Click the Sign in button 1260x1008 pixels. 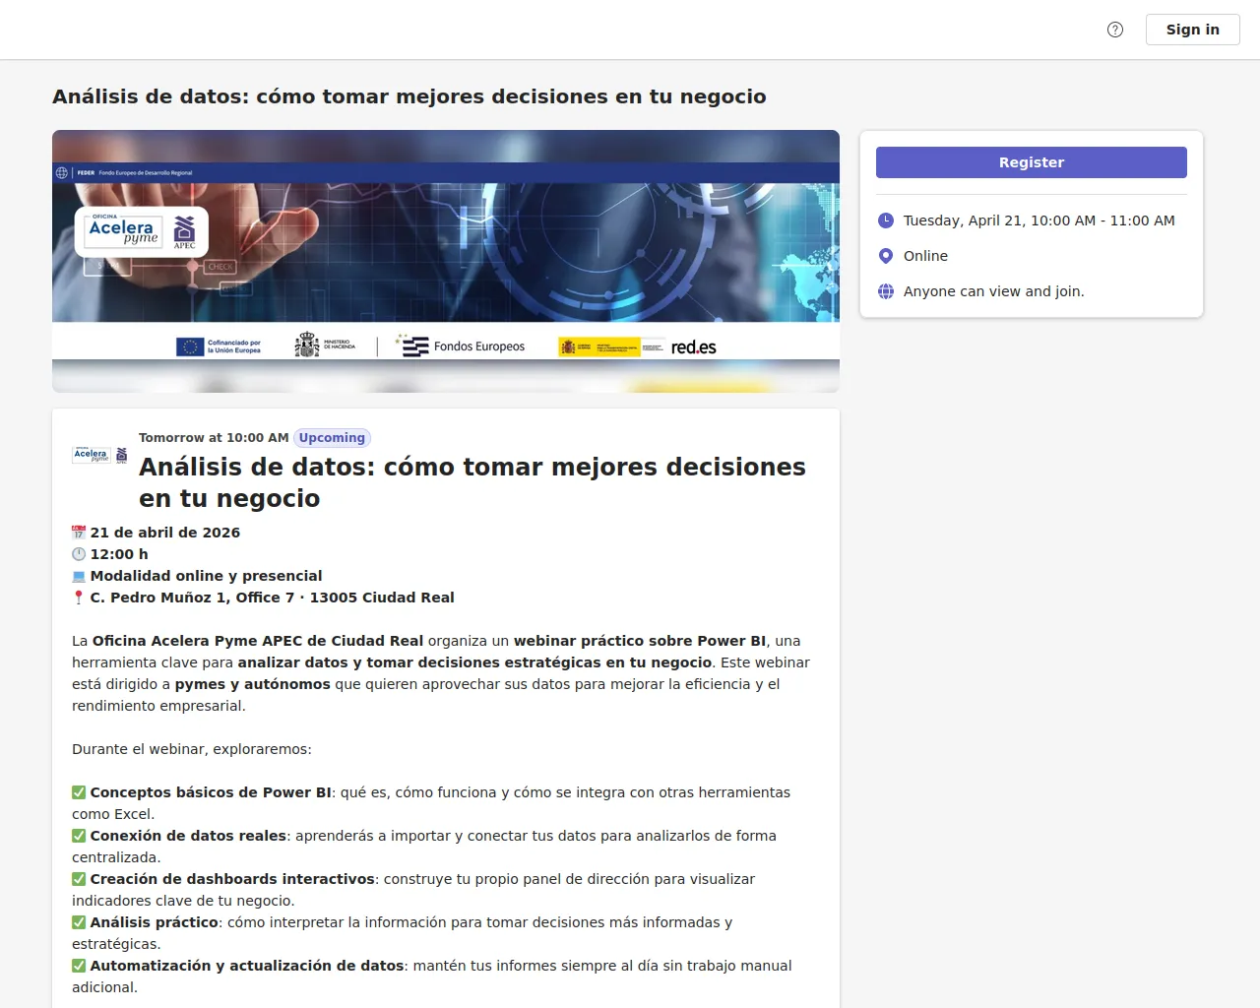click(x=1192, y=30)
